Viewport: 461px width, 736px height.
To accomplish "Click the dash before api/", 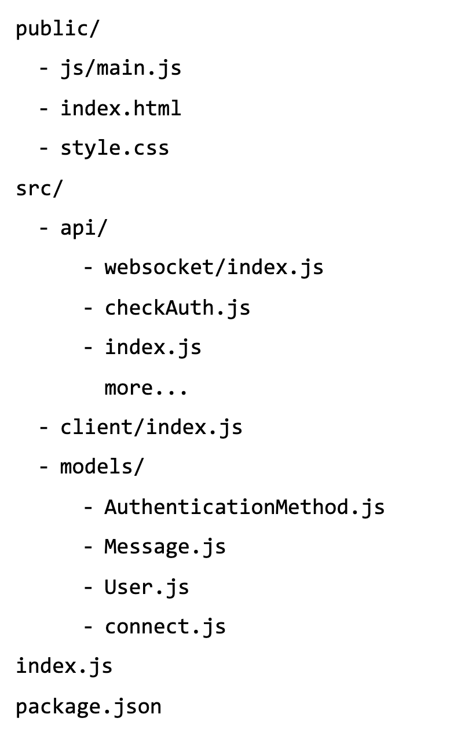I will (44, 229).
